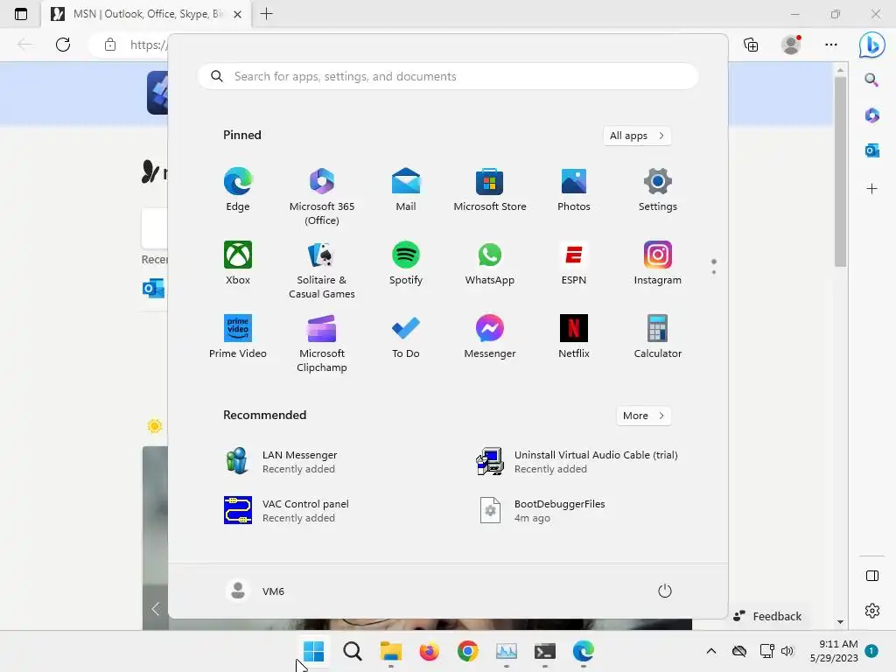
Task: Show hidden system tray icons
Action: click(x=710, y=651)
